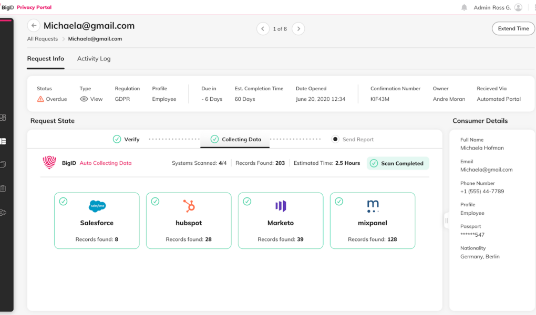Click the Overdue warning triangle icon
This screenshot has height=315, width=536.
click(40, 99)
